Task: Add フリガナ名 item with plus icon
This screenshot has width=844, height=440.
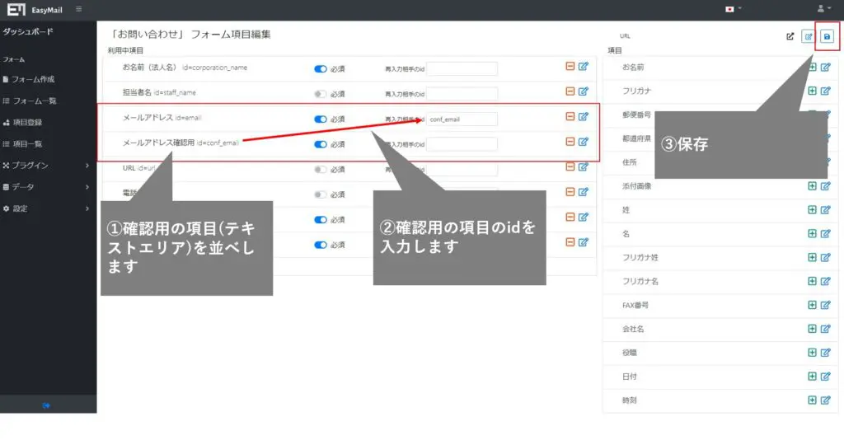Action: pyautogui.click(x=812, y=281)
